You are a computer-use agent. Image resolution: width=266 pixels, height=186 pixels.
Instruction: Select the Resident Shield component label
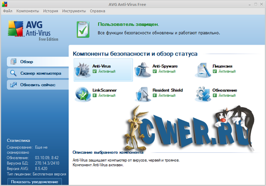pyautogui.click(x=167, y=90)
